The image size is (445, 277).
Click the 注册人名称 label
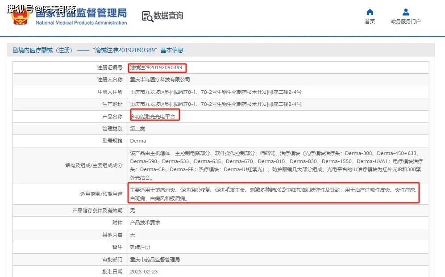110,80
